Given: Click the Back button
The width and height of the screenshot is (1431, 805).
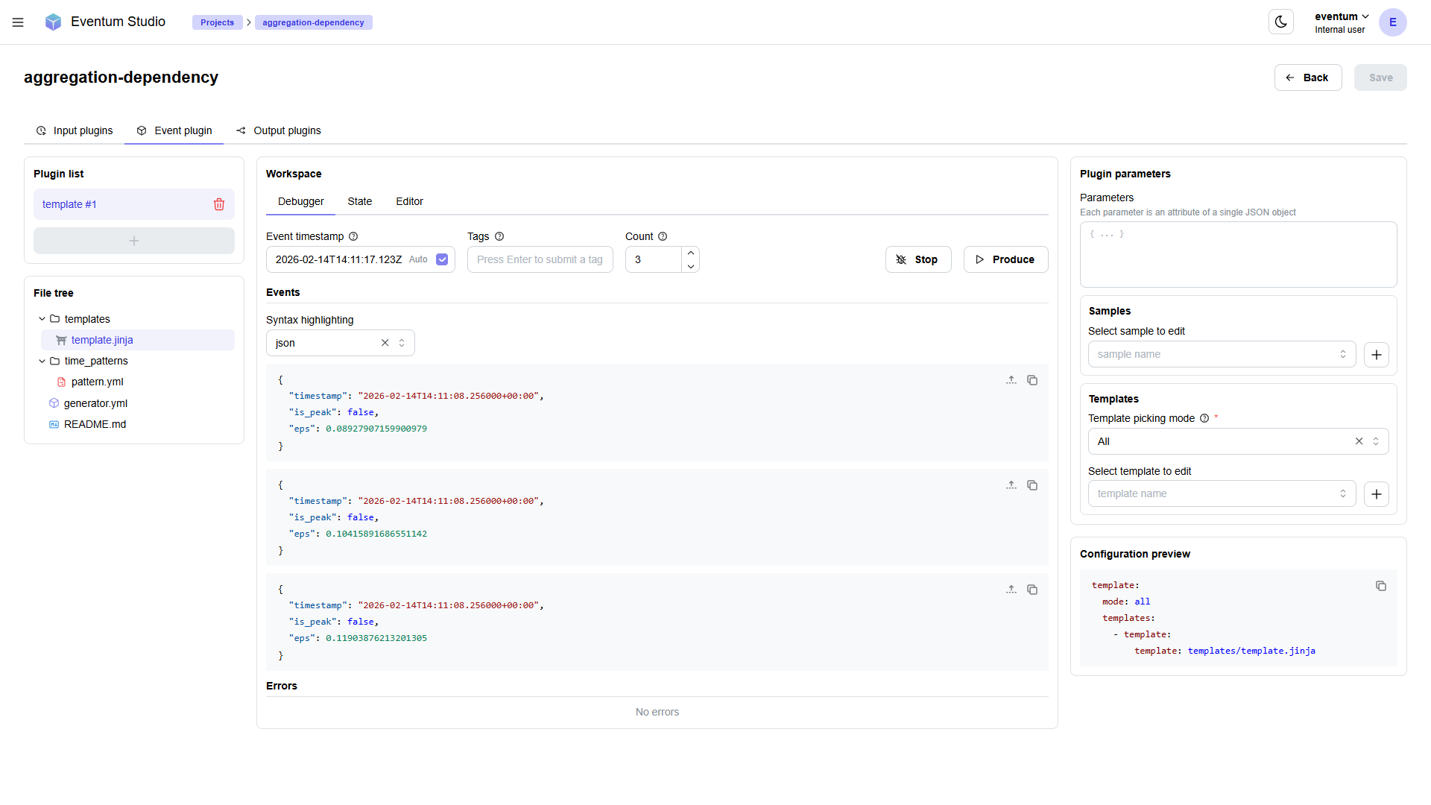Looking at the screenshot, I should (1307, 78).
